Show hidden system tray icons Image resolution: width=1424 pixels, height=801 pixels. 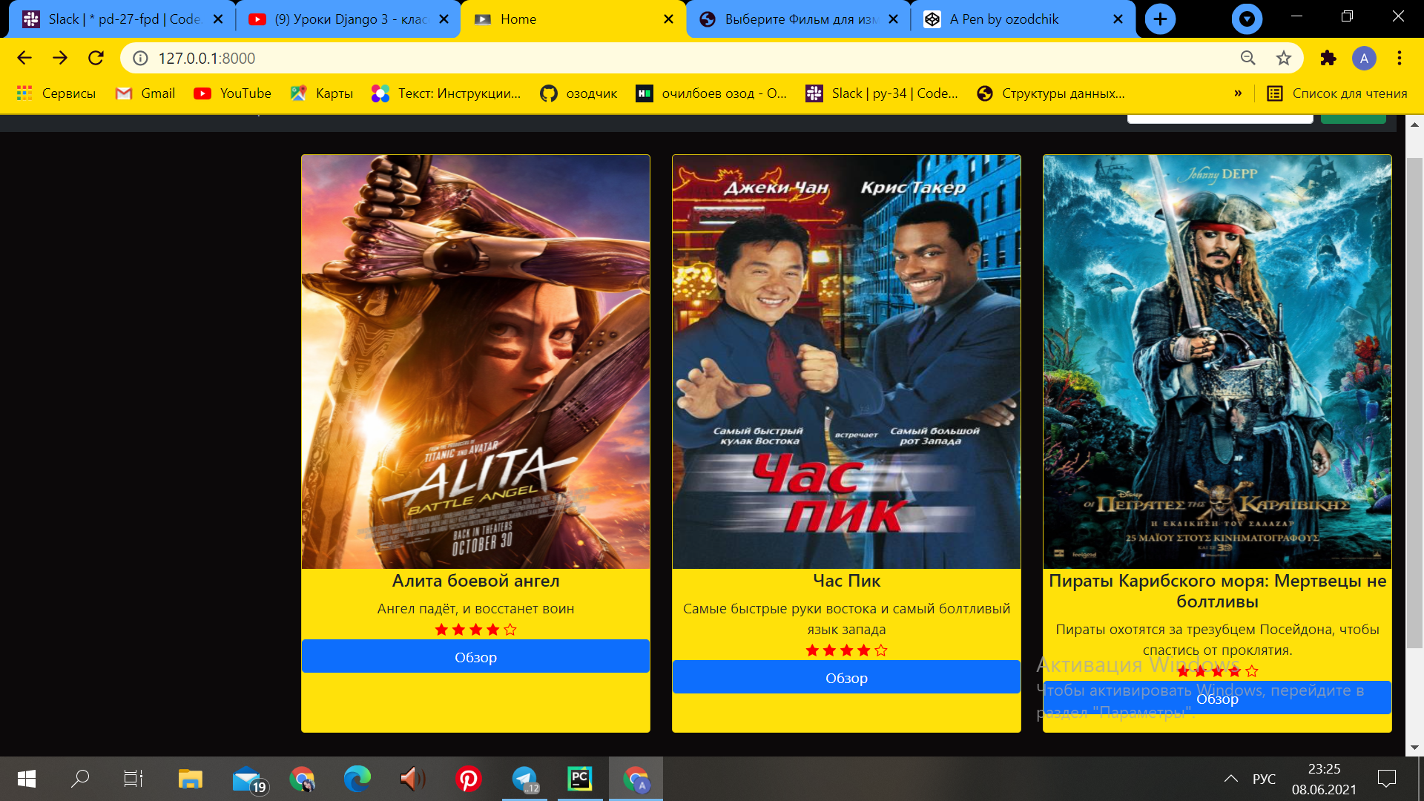1231,779
